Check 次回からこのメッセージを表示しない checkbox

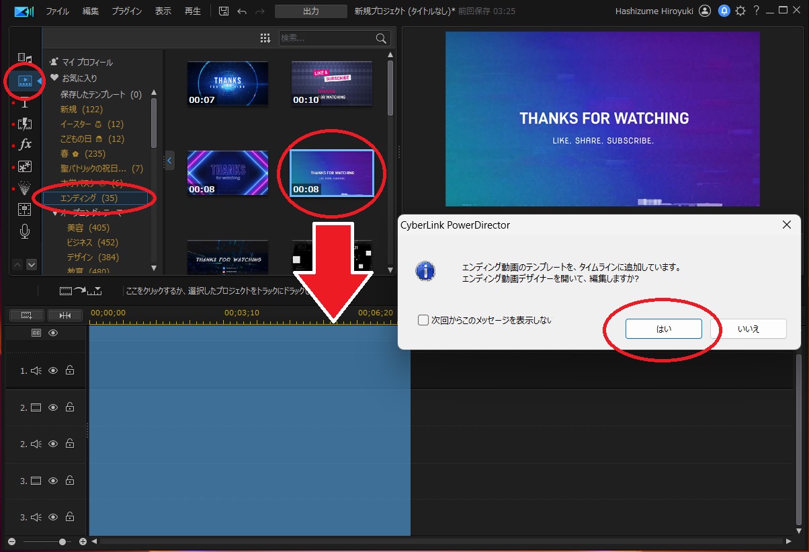pos(423,320)
